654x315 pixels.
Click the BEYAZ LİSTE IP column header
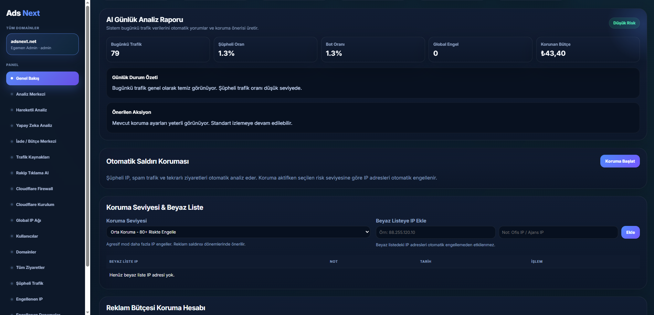[x=124, y=262]
